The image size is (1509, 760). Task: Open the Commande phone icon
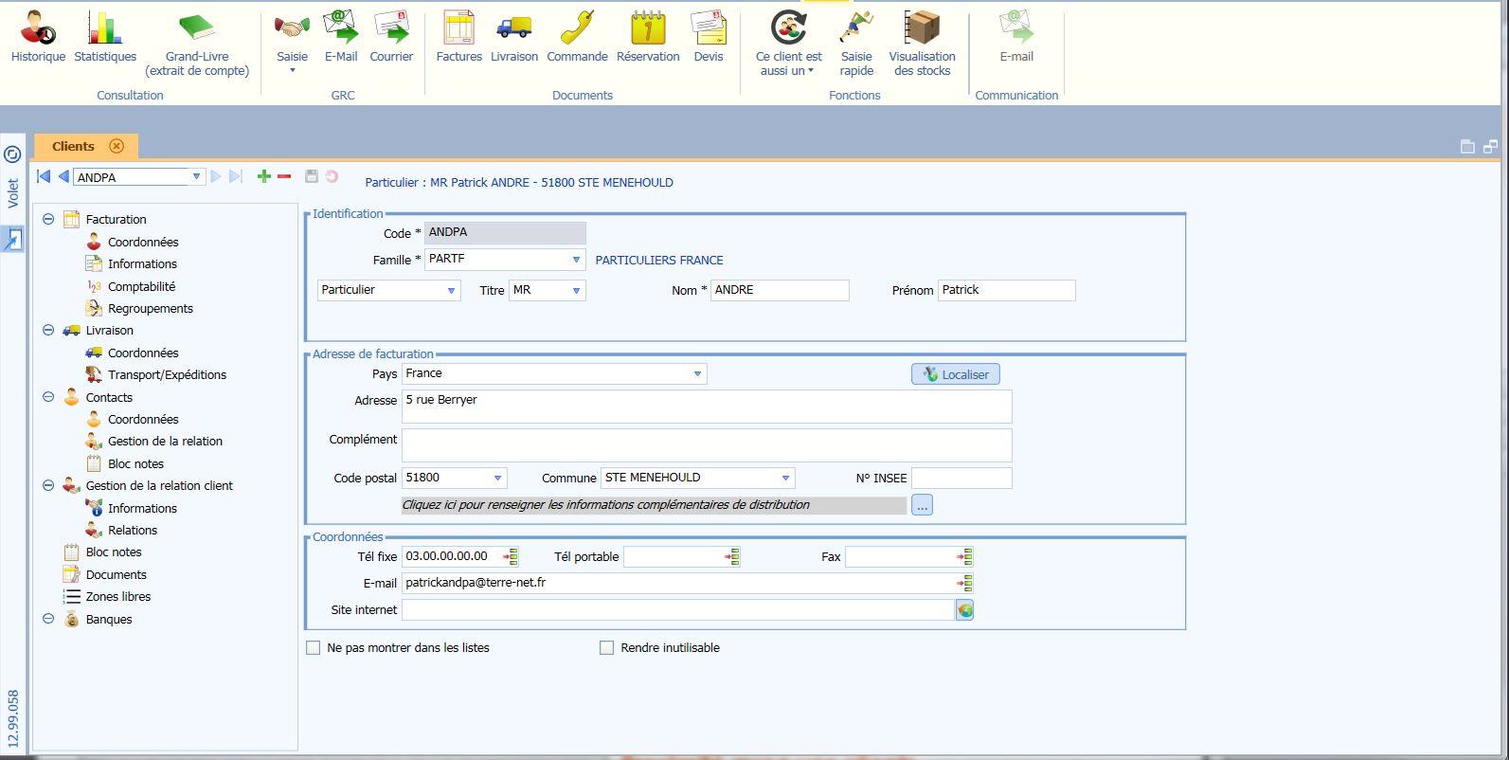click(577, 37)
